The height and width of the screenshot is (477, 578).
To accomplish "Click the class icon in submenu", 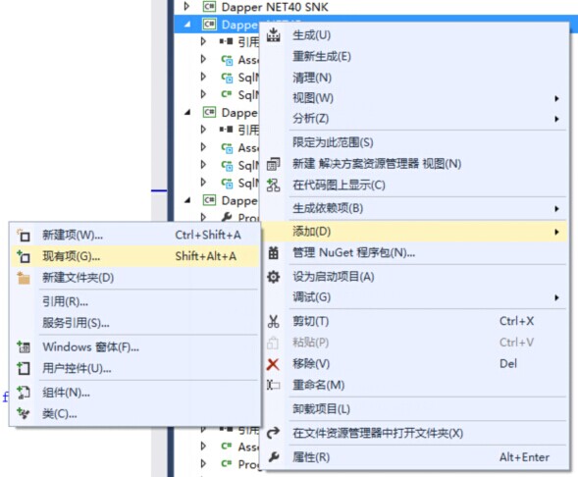I will click(x=24, y=413).
